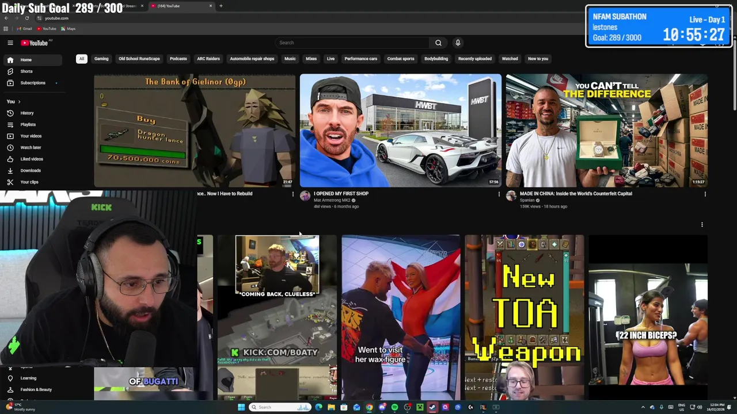
Task: Open Mat Armstrong MK2 channel name
Action: pos(332,200)
